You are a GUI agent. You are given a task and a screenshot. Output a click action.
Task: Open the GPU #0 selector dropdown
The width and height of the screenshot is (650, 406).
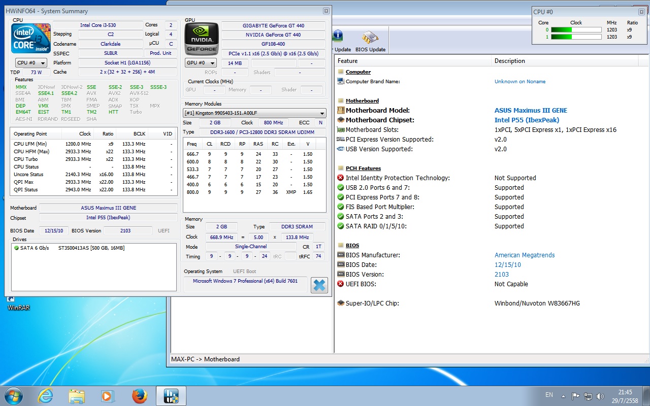coord(201,63)
